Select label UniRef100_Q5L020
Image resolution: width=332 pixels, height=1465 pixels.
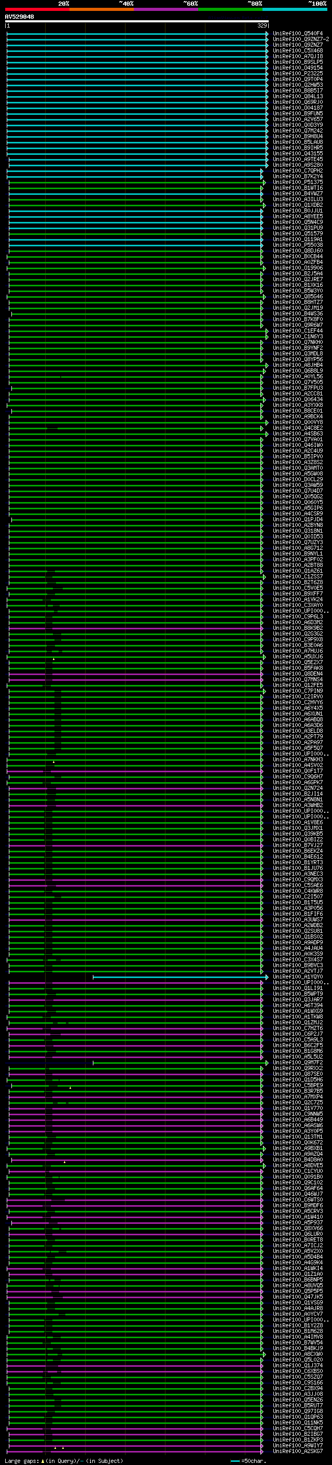click(x=297, y=1360)
